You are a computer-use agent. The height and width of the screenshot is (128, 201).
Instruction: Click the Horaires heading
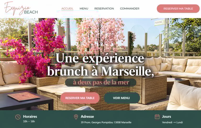pyautogui.click(x=30, y=117)
